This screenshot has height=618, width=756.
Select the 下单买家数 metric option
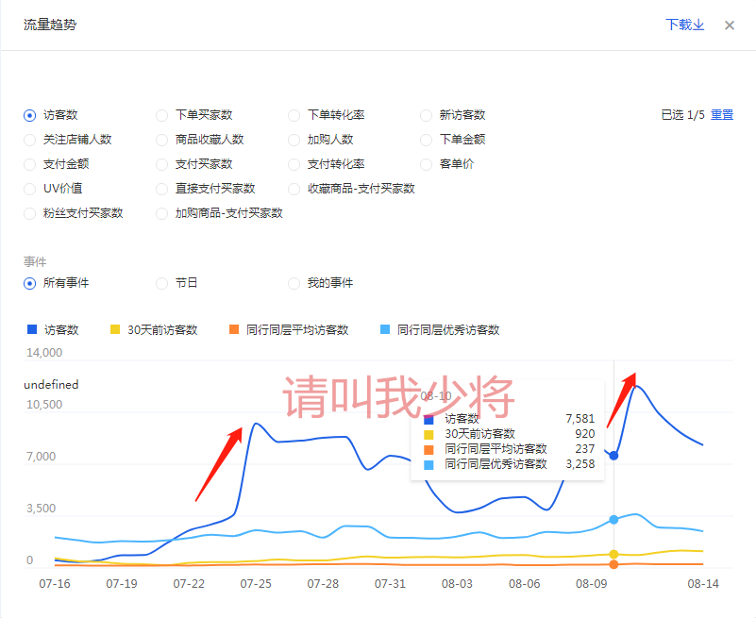[x=162, y=115]
